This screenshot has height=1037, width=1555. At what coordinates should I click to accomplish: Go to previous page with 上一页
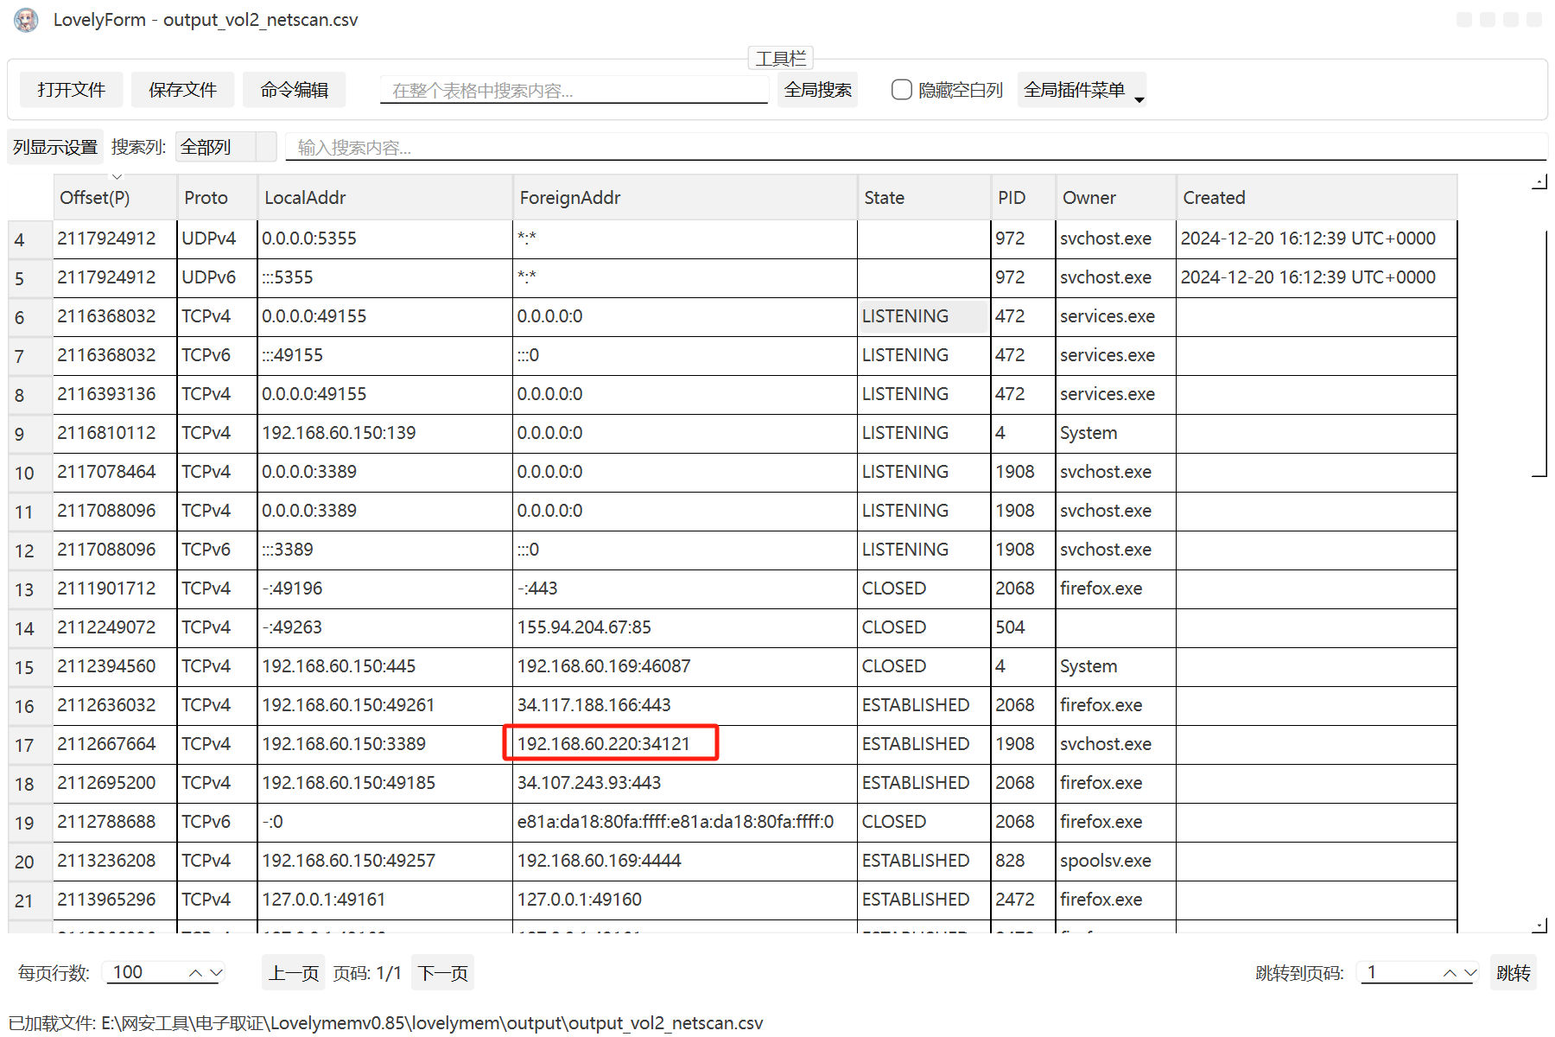point(293,972)
